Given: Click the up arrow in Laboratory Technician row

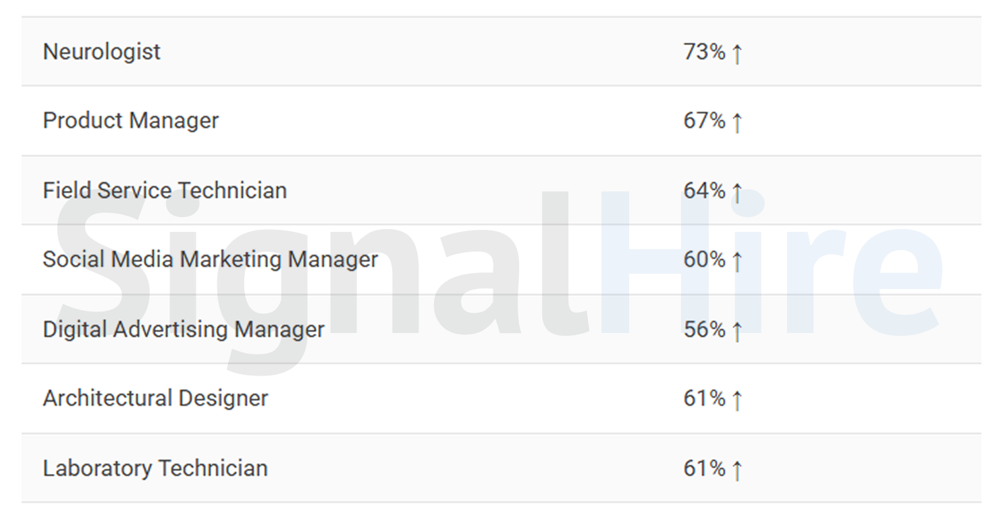Looking at the screenshot, I should click(x=736, y=470).
